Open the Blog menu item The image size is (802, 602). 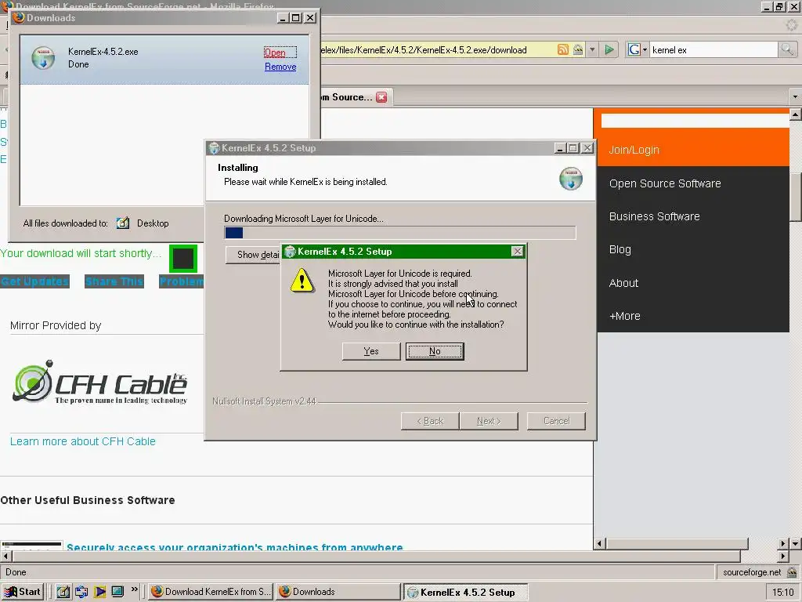tap(620, 250)
